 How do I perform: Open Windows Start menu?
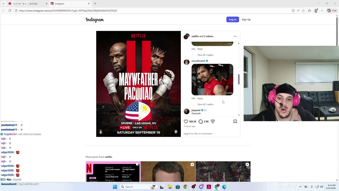click(x=115, y=187)
